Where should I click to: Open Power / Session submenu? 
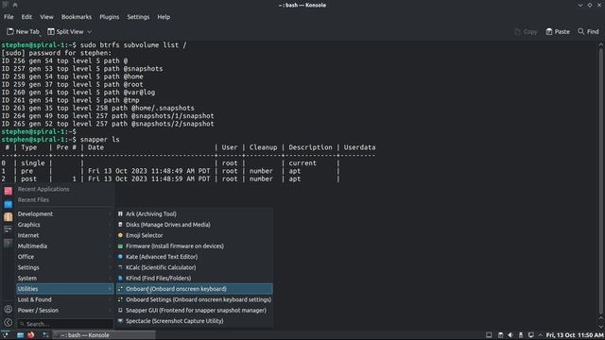65,311
